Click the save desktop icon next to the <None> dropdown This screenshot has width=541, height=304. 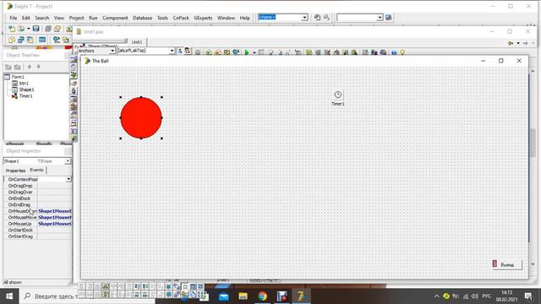pos(318,18)
